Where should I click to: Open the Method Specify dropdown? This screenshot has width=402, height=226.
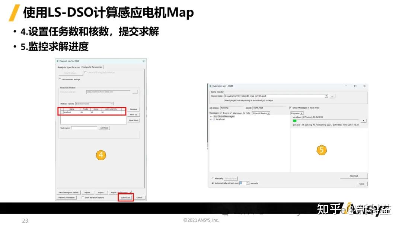pyautogui.click(x=94, y=104)
